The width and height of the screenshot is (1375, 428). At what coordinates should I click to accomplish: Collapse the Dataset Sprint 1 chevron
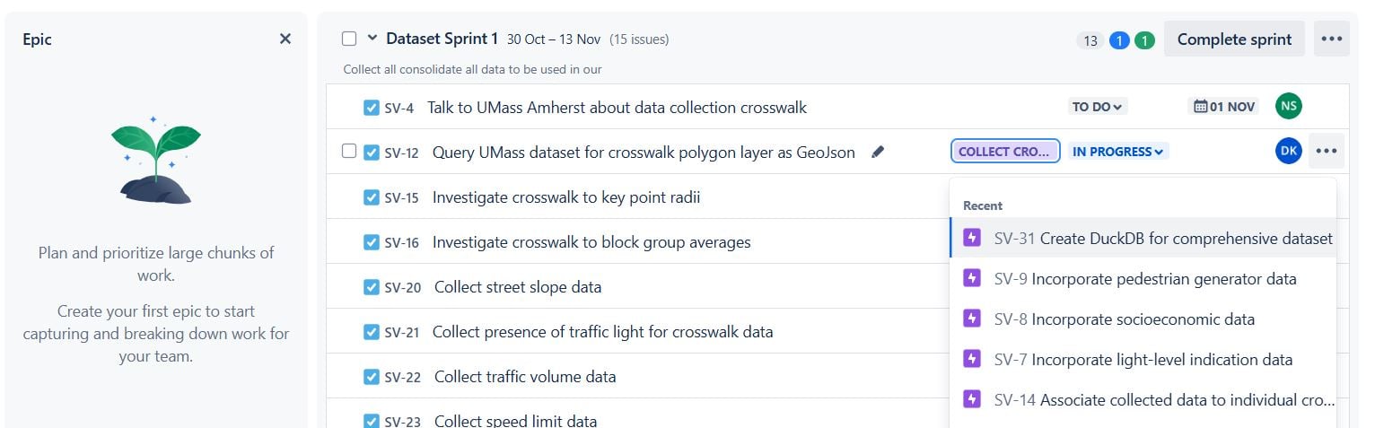click(372, 39)
